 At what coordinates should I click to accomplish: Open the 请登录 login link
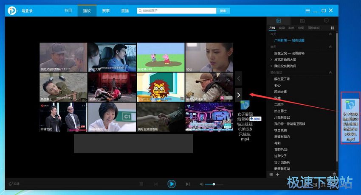[x=27, y=11]
